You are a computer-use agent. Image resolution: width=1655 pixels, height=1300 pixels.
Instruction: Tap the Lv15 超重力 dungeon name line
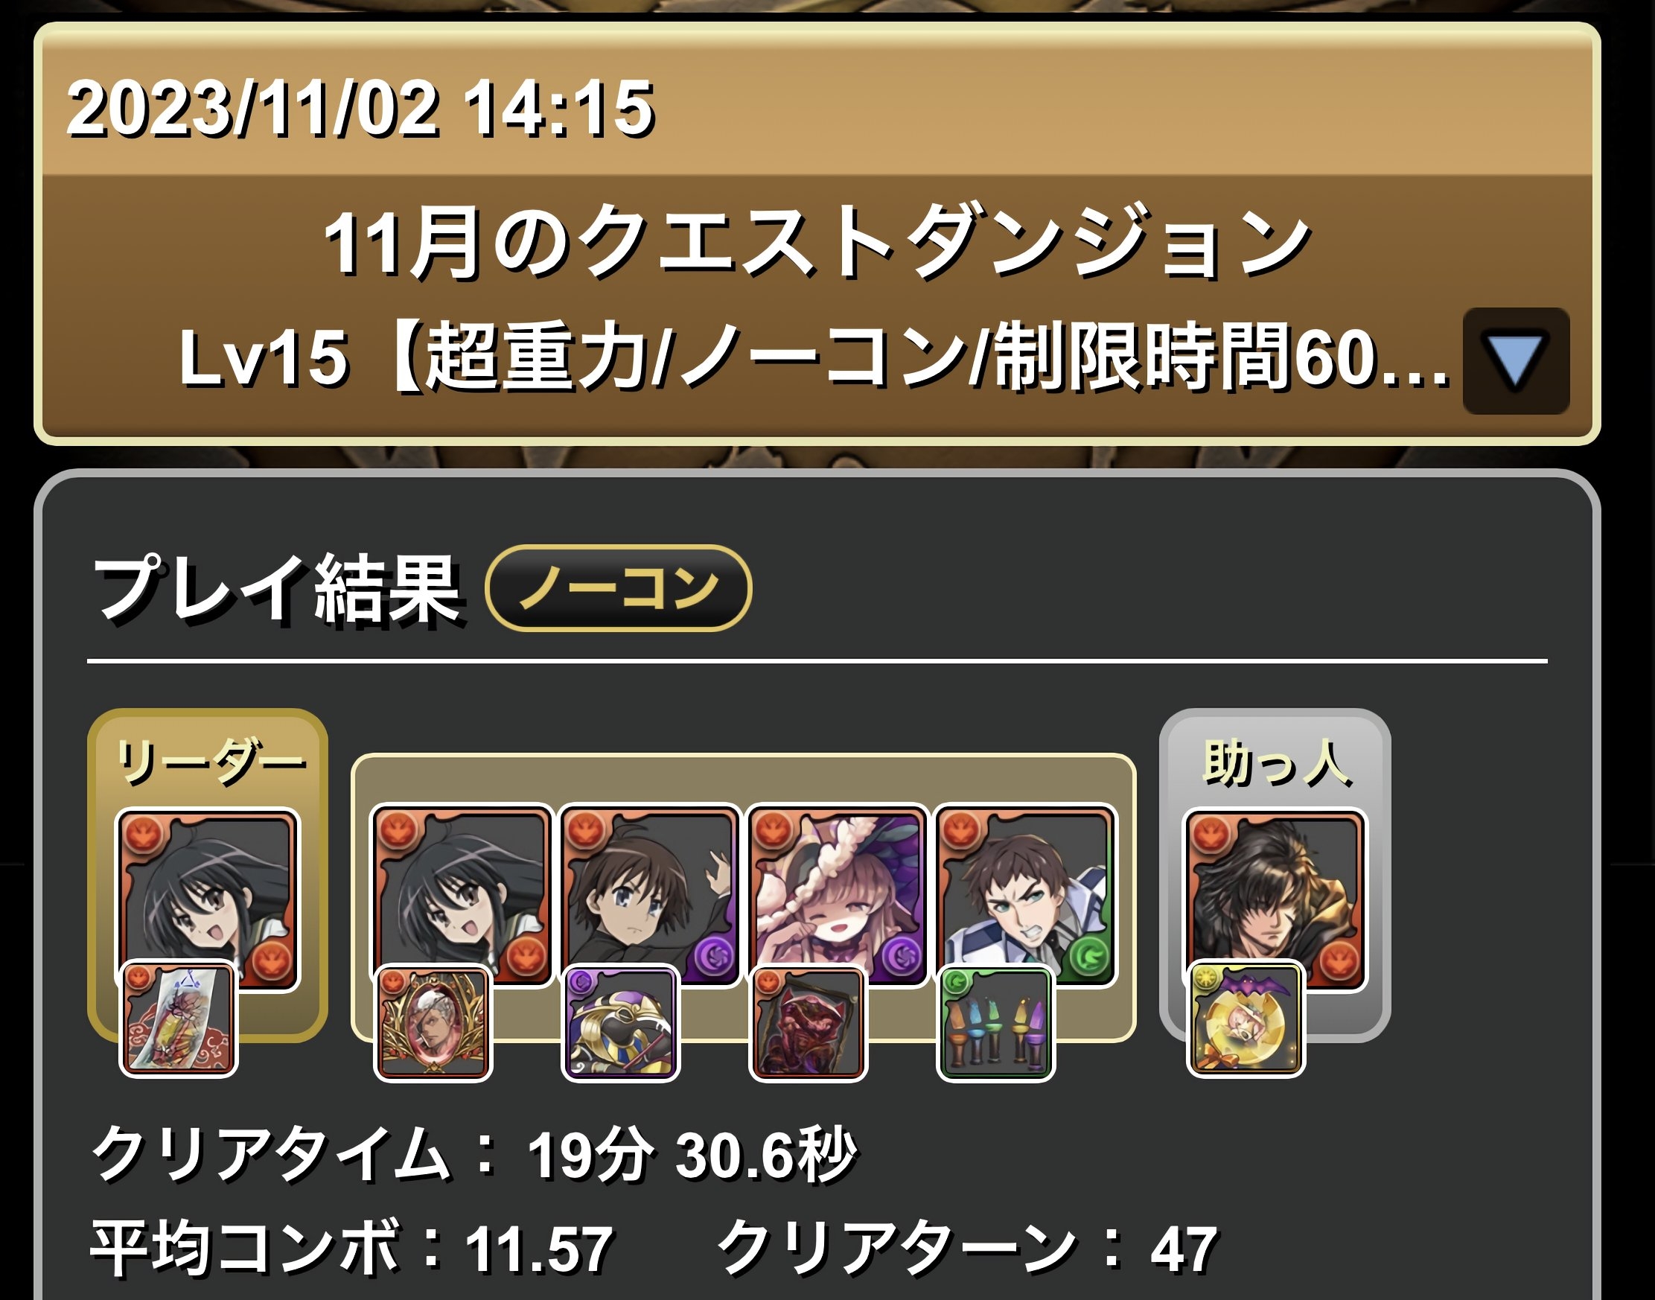coord(814,356)
